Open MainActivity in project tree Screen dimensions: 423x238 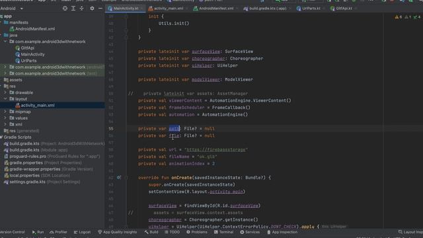pos(32,54)
